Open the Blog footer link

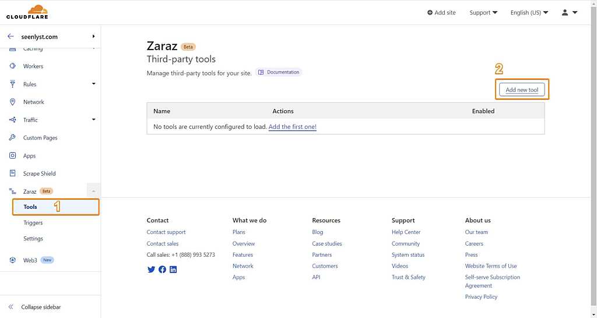click(318, 232)
